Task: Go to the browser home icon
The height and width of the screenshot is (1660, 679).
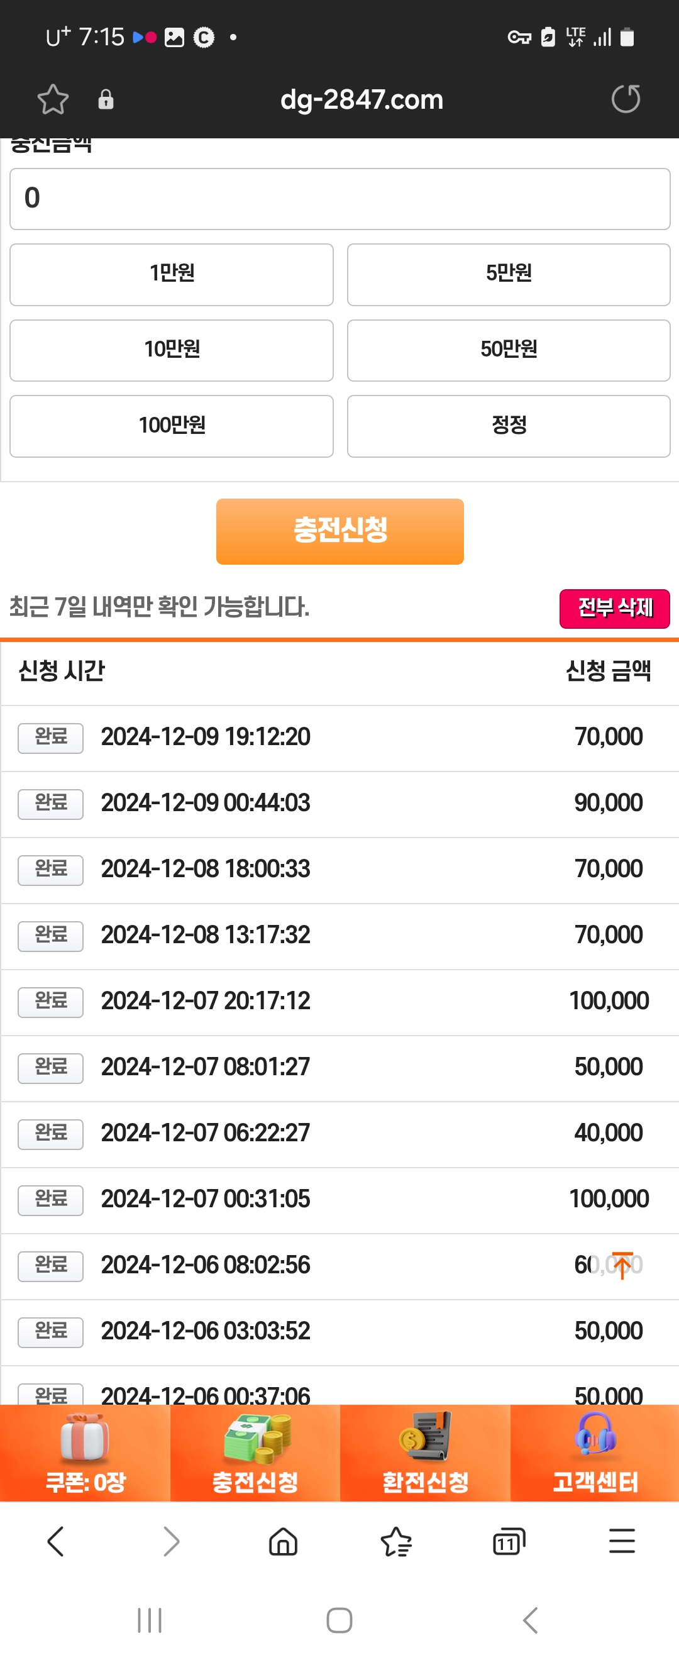Action: tap(283, 1542)
